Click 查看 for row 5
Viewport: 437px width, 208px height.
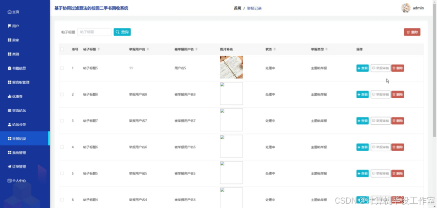362,173
